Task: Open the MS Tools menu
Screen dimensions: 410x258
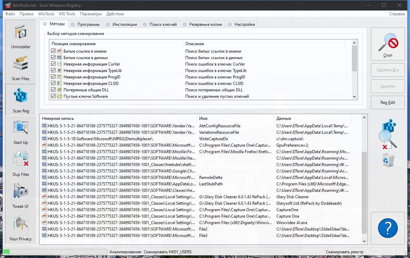Action: 67,14
